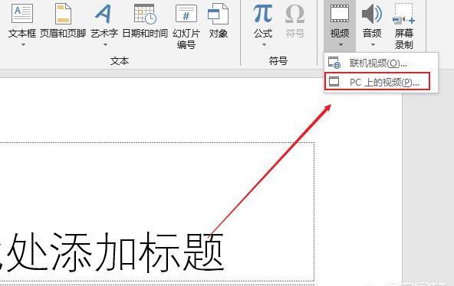Collapse the 视频 dropdown arrow
Viewport: 454px width, 286px height.
tap(340, 44)
